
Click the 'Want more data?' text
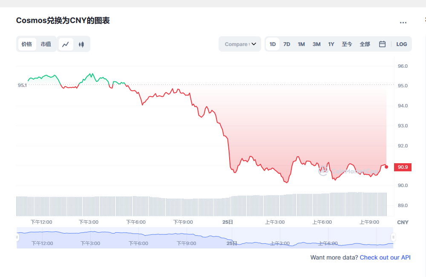[334, 257]
